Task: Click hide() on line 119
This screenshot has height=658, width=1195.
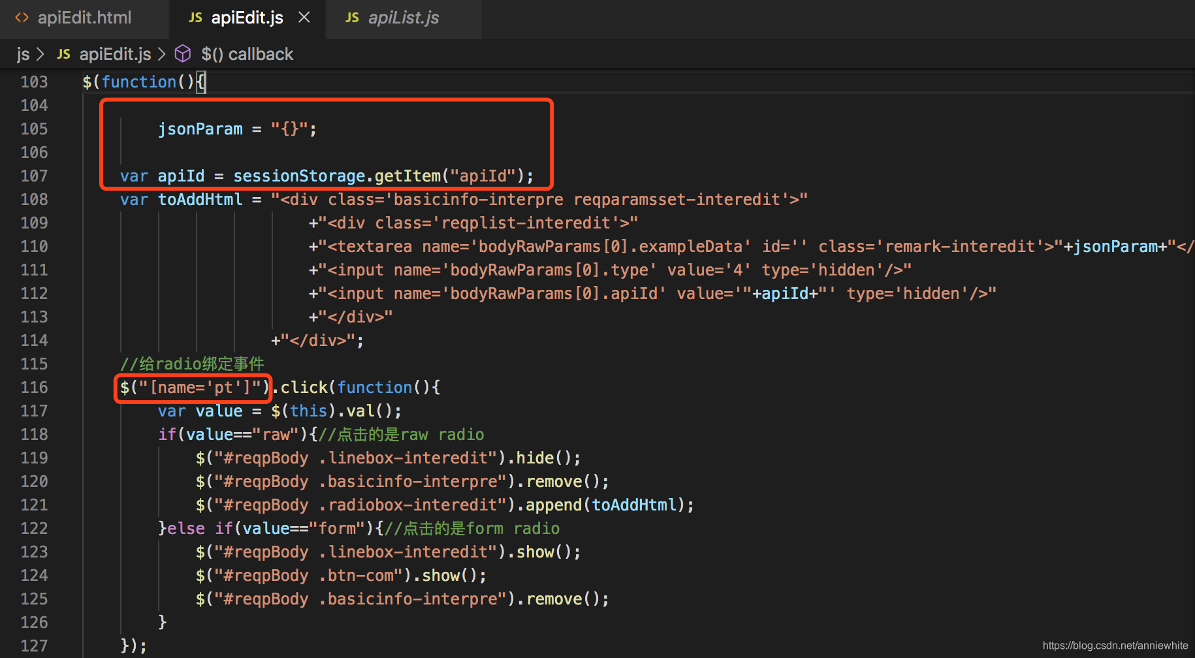Action: 545,458
